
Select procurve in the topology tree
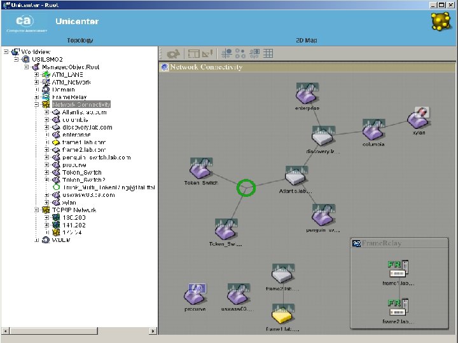[74, 165]
